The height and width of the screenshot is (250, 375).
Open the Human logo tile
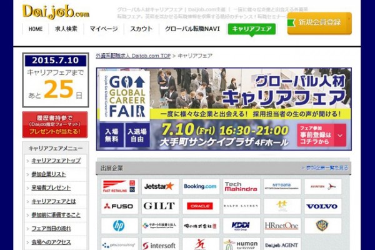point(241,244)
